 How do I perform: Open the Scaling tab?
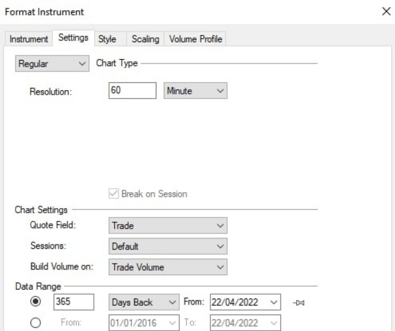tap(145, 39)
